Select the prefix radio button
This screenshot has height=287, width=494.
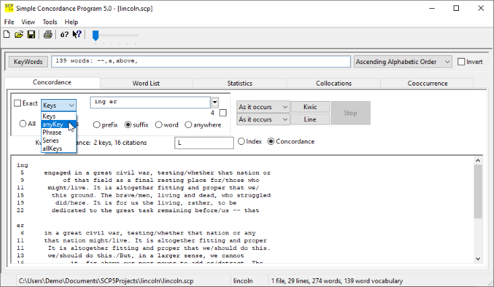(x=97, y=125)
